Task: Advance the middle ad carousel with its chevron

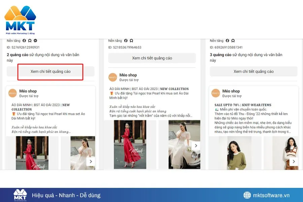Action: point(196,145)
